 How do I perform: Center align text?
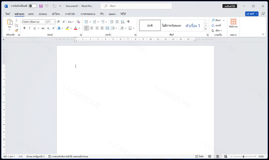pyautogui.click(x=92, y=28)
